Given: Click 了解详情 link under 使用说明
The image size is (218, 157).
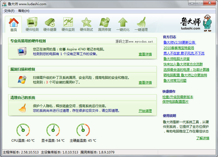Looking at the screenshot, I should coord(203,138).
